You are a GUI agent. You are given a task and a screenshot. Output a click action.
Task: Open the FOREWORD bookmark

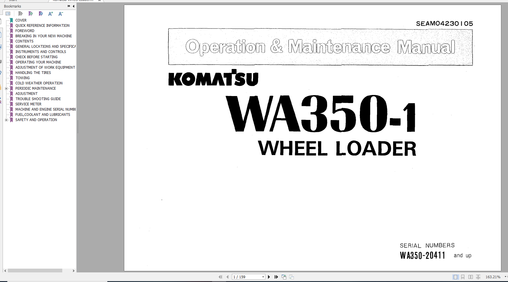click(x=25, y=31)
